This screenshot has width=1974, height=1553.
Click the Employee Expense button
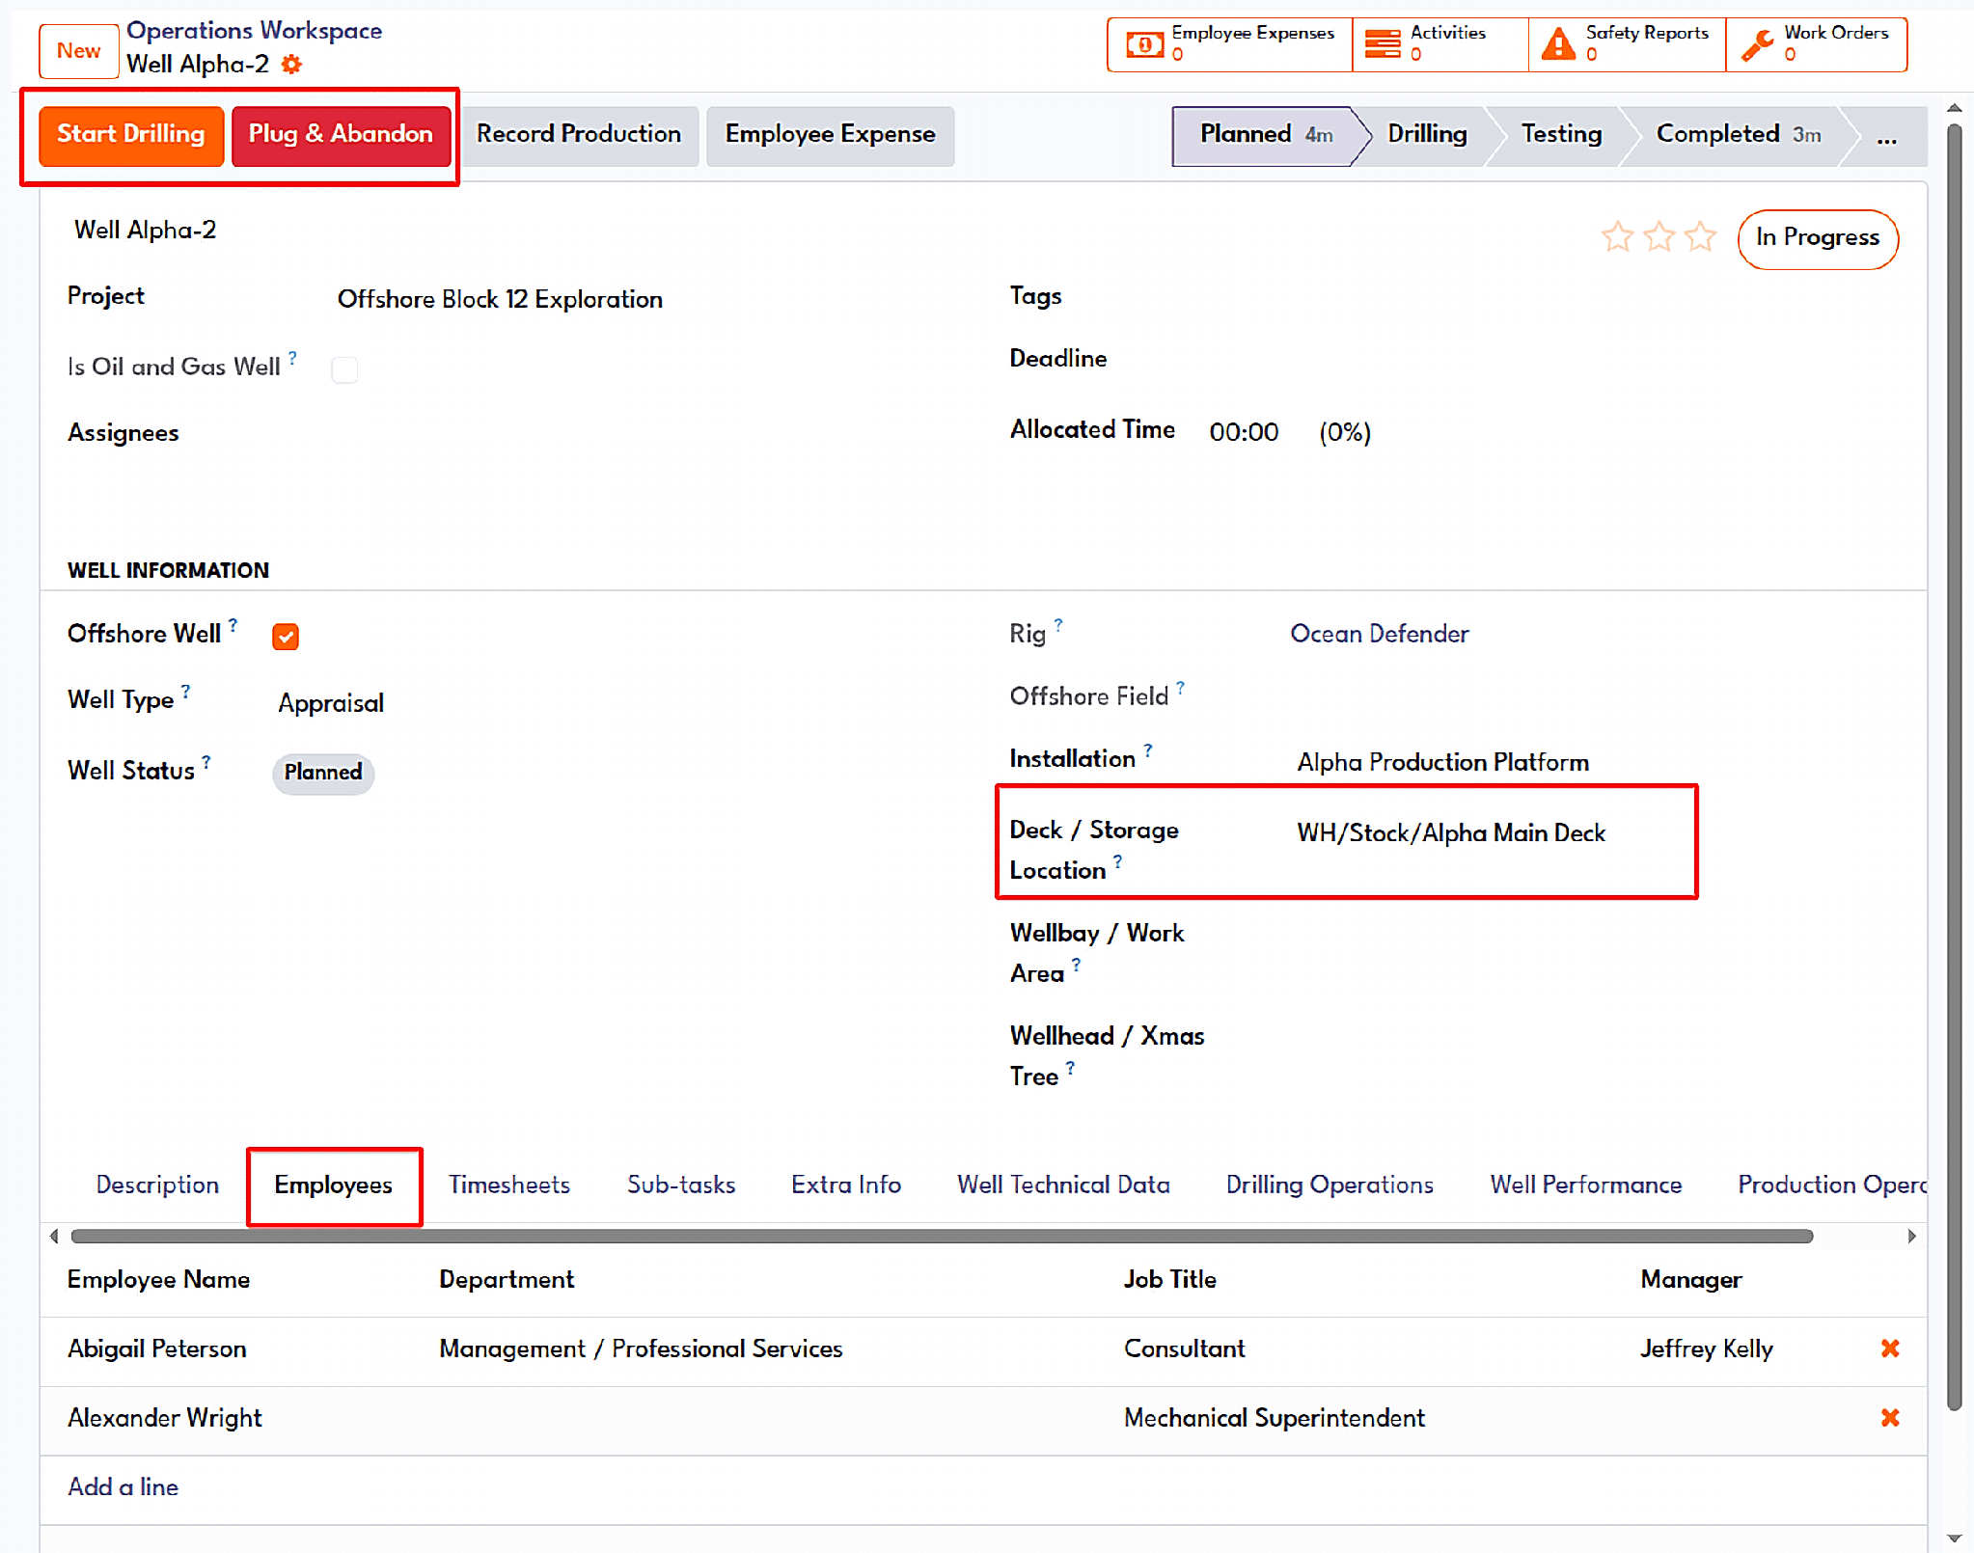[x=830, y=135]
